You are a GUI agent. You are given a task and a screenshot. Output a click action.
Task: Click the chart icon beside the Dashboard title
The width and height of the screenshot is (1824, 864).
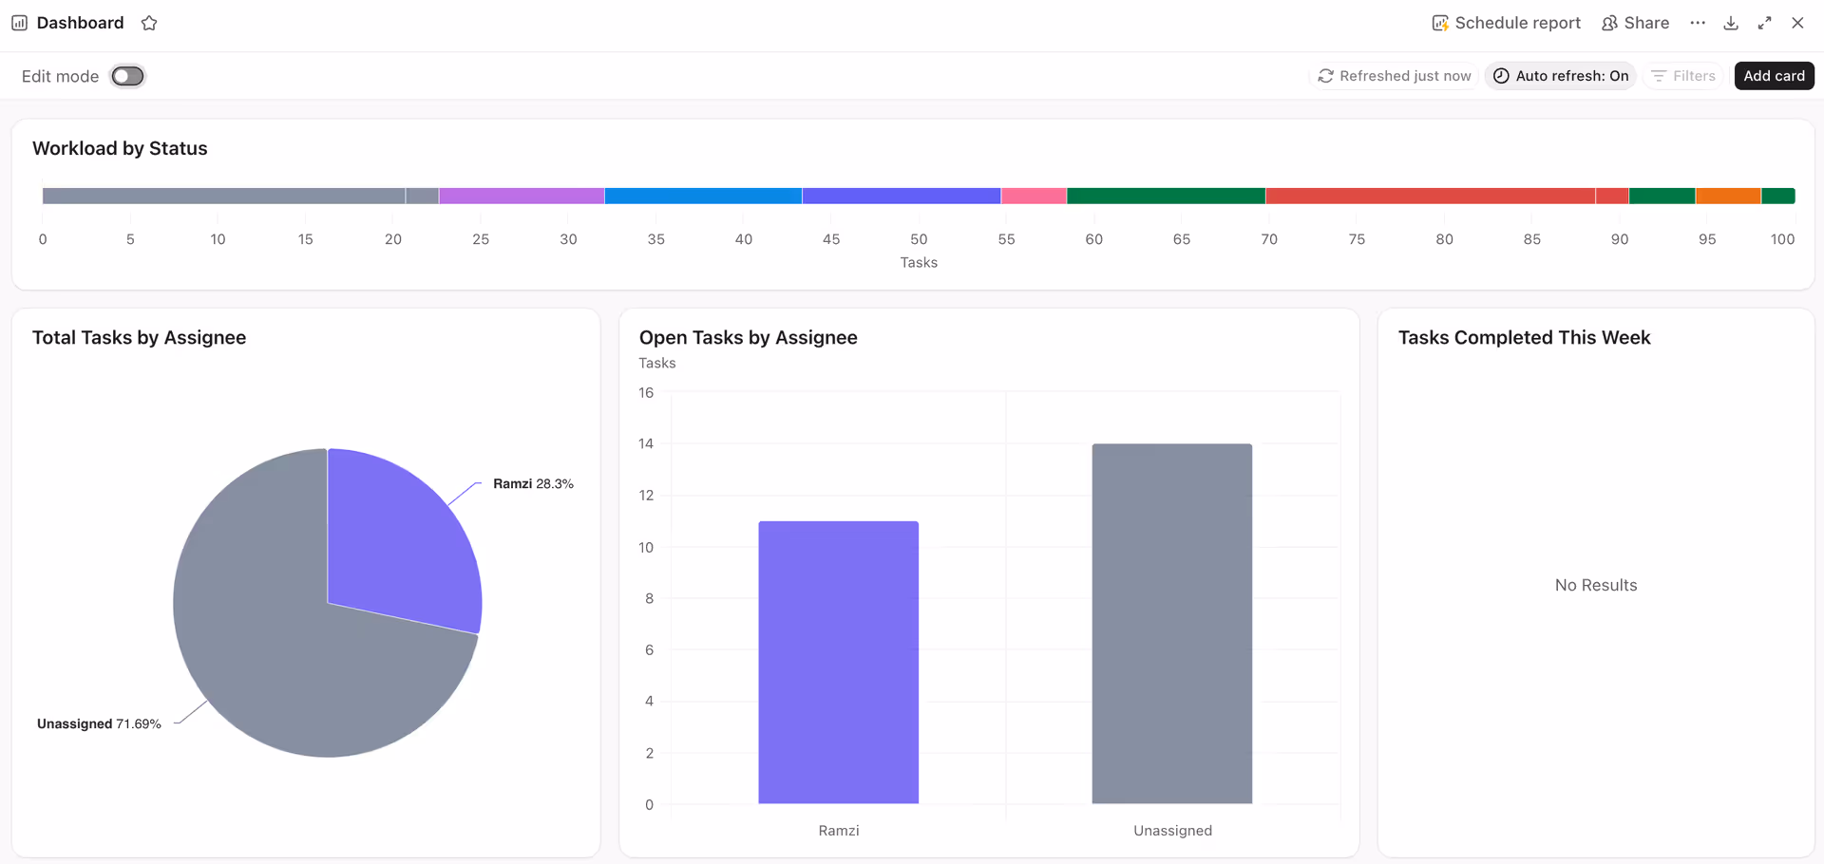coord(19,22)
